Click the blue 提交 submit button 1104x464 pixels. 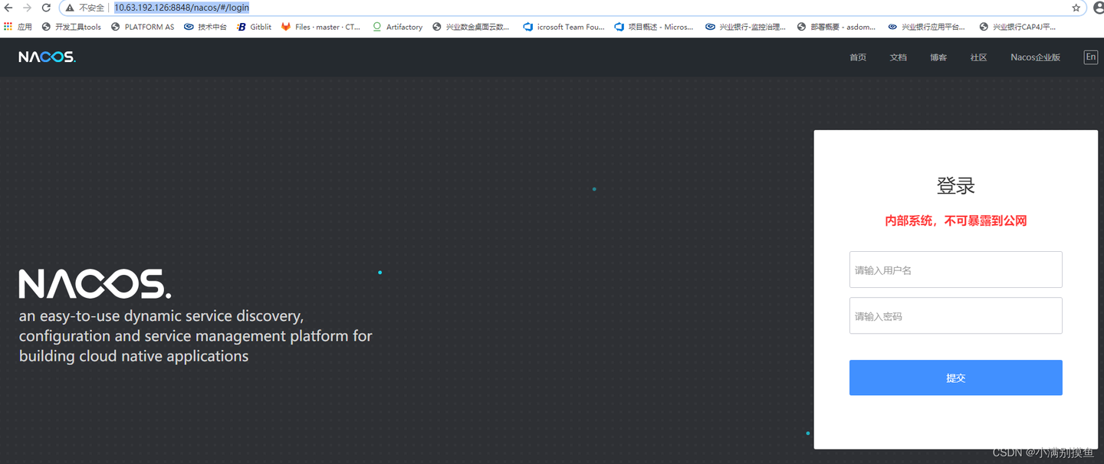click(955, 377)
